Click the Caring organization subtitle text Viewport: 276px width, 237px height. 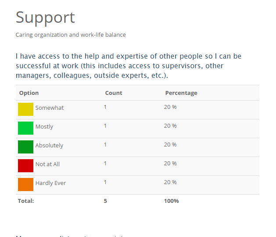point(71,35)
